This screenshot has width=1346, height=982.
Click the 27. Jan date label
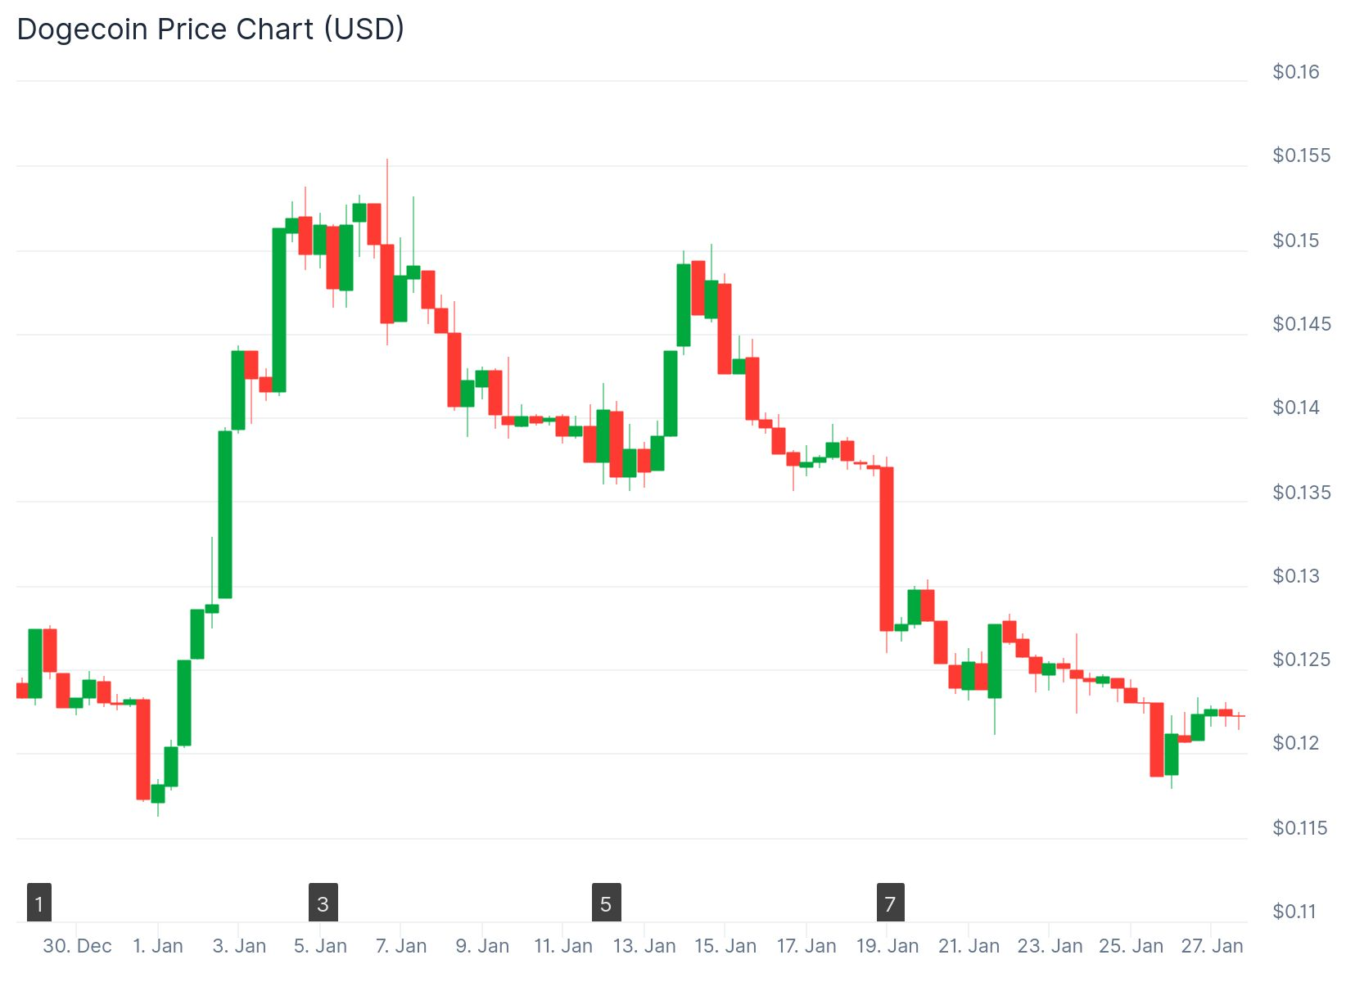point(1212,946)
